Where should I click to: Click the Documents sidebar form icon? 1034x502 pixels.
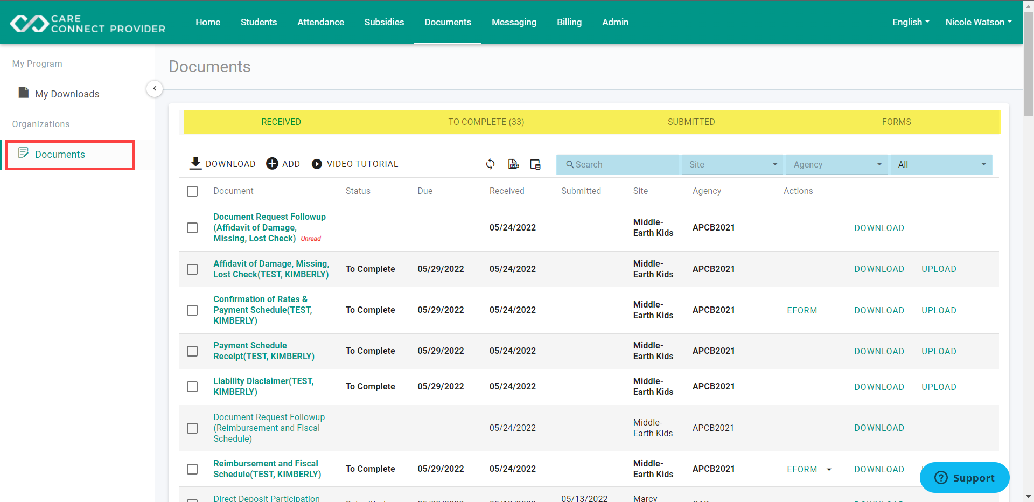(x=23, y=153)
